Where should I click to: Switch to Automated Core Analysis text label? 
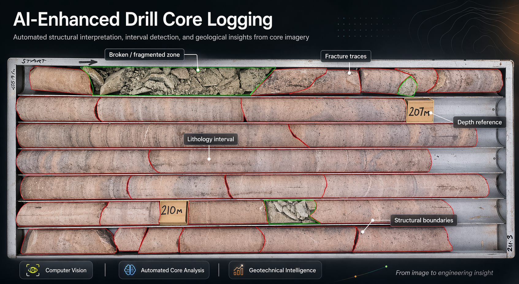point(172,270)
